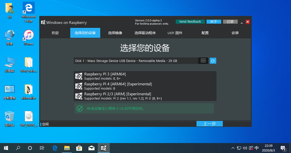Open network tray icon

pos(239,148)
